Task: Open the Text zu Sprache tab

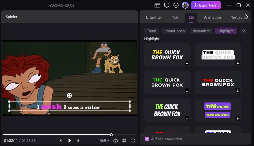Action: click(x=238, y=18)
